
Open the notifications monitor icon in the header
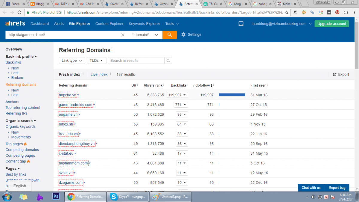tap(241, 24)
